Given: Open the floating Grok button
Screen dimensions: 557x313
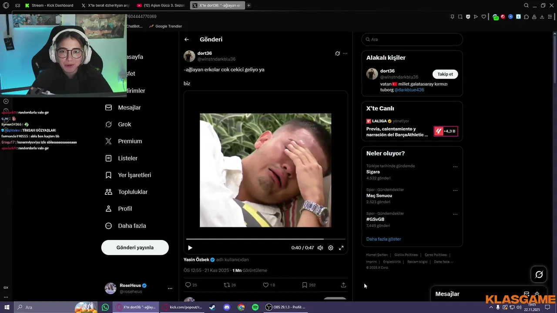Looking at the screenshot, I should pos(539,274).
